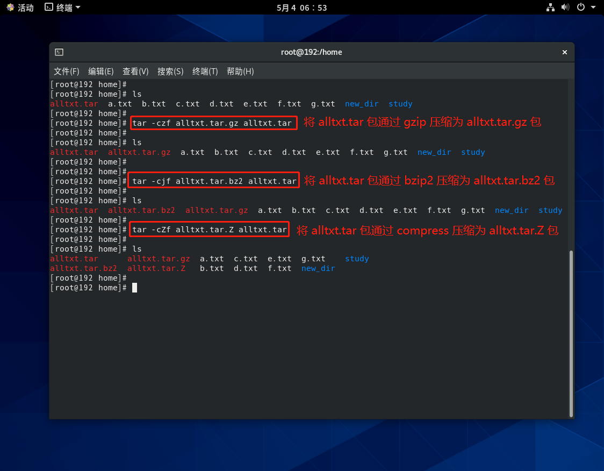This screenshot has height=471, width=604.
Task: Click the power icon in system tray
Action: point(580,8)
